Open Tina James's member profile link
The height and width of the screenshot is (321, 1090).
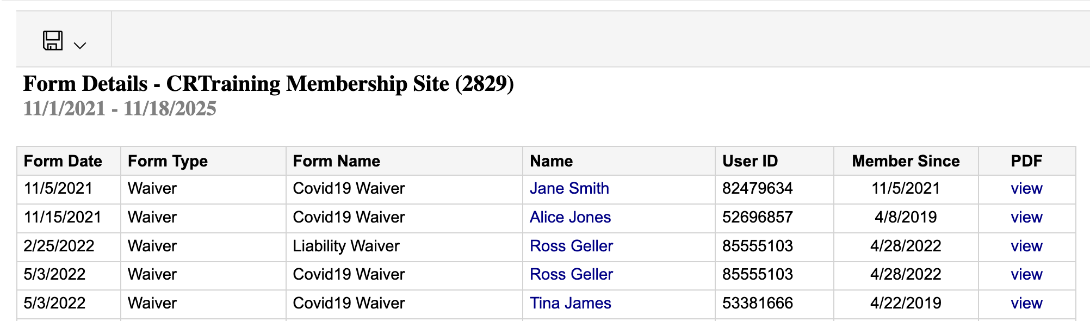(x=570, y=303)
